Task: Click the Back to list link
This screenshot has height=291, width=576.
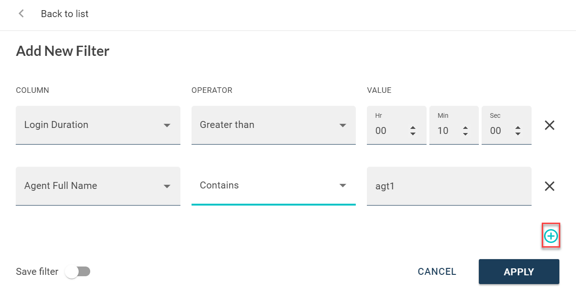Action: (65, 14)
